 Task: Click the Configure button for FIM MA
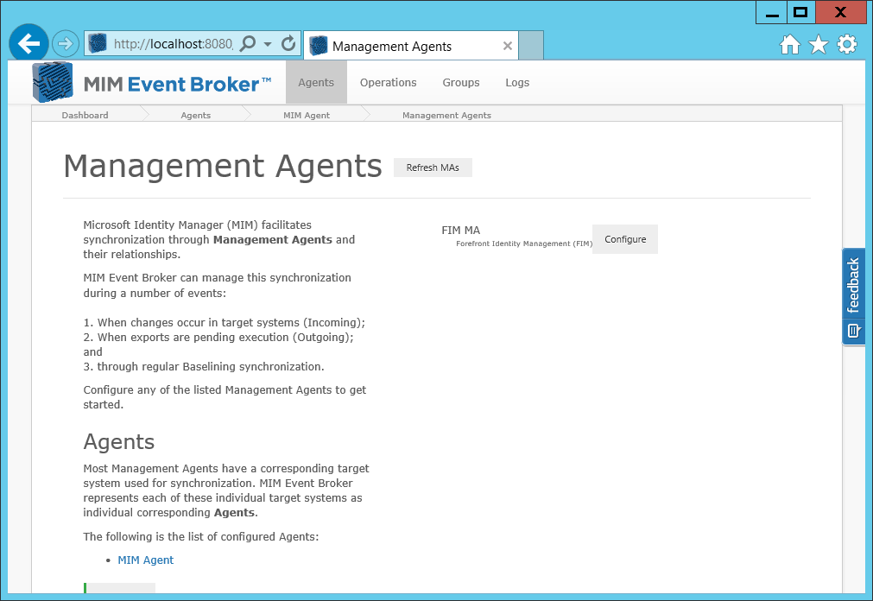point(625,239)
